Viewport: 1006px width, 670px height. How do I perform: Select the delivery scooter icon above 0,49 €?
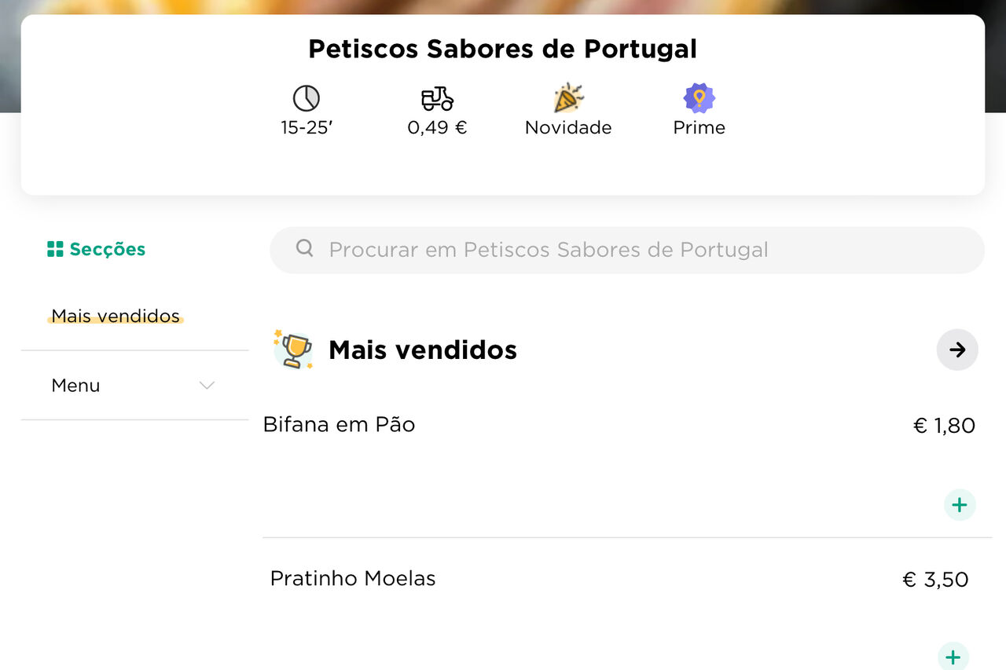click(x=437, y=97)
